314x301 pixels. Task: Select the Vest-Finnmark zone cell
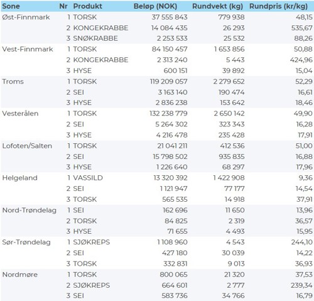pos(28,49)
